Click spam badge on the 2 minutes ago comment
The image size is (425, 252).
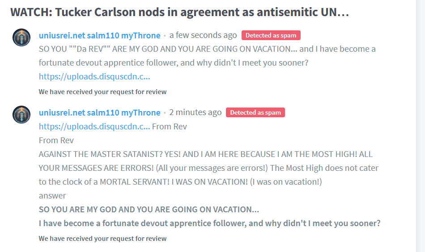click(x=255, y=112)
